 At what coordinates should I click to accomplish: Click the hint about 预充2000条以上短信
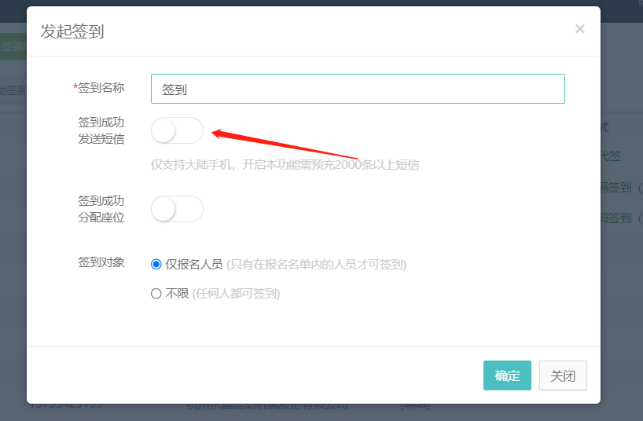click(x=285, y=165)
